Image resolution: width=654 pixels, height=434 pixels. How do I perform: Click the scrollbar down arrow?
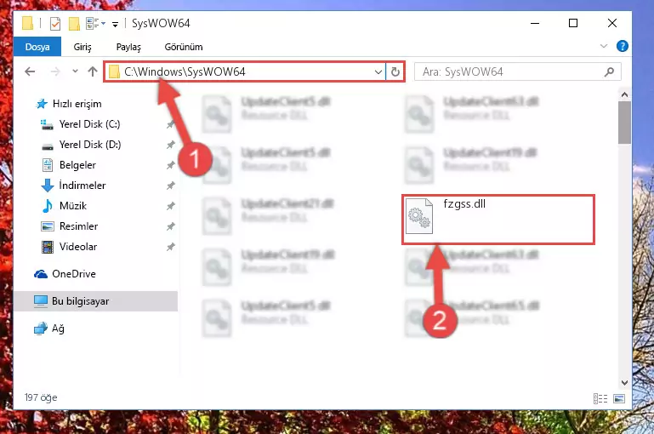coord(624,382)
